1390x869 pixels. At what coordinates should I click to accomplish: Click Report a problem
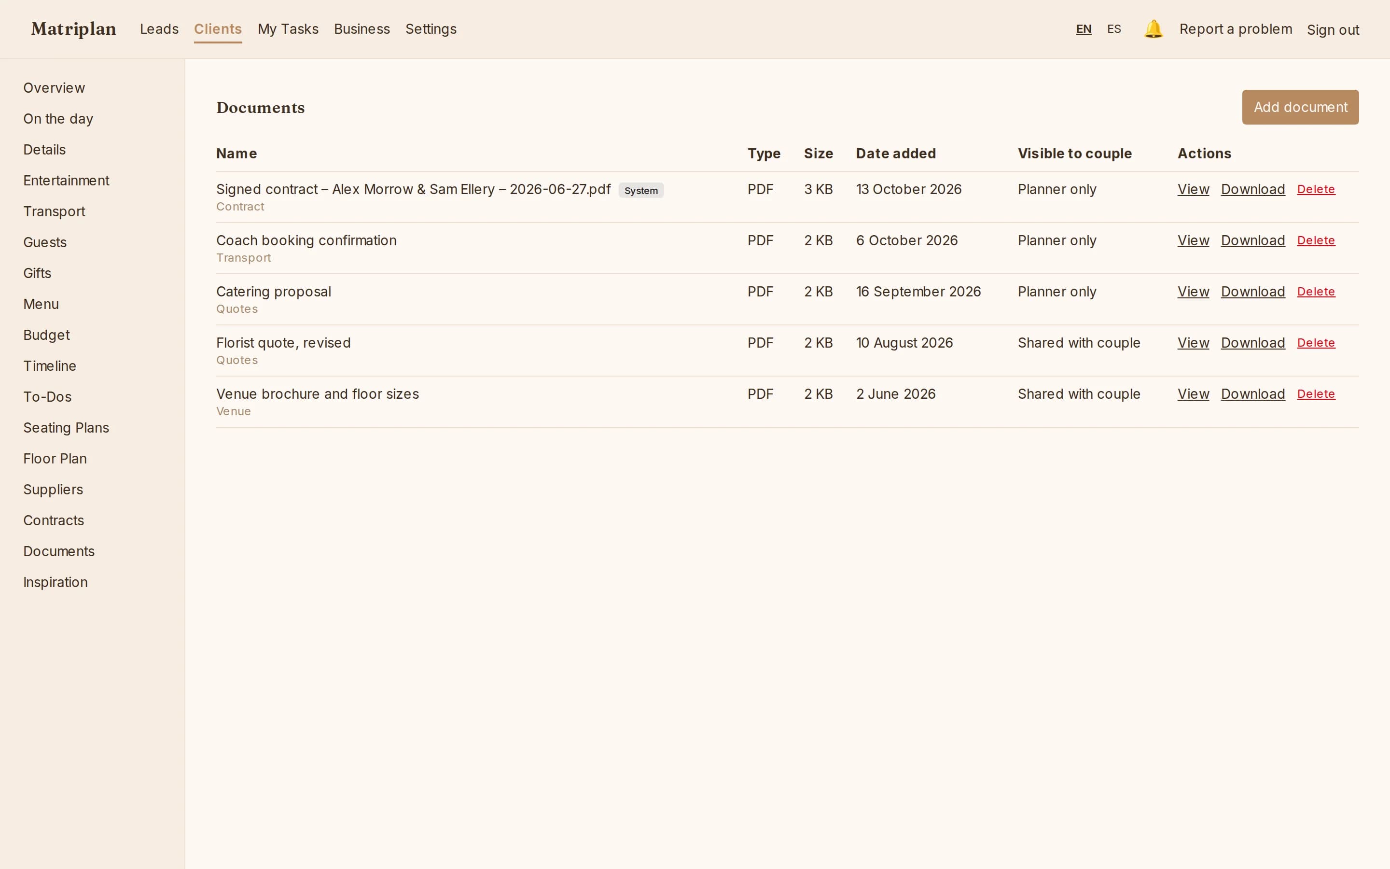(1236, 29)
